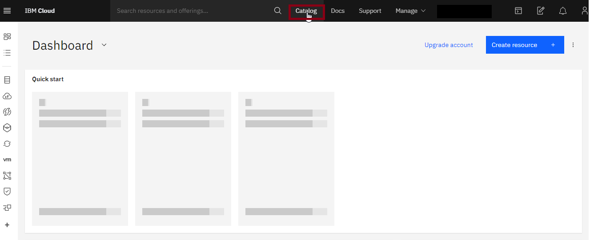Expand the Manage dropdown

tap(410, 11)
